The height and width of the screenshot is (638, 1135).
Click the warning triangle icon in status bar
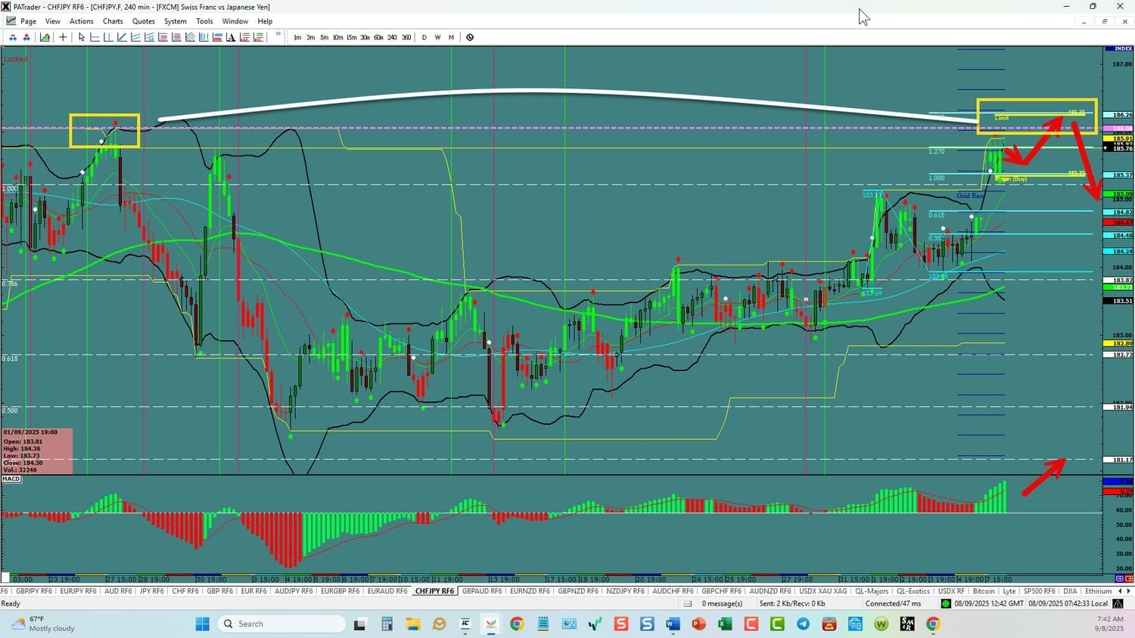pyautogui.click(x=1118, y=603)
